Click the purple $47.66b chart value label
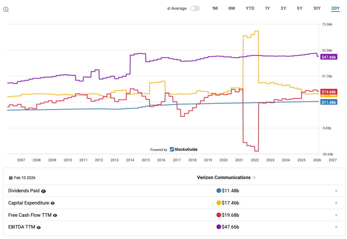This screenshot has width=347, height=239. tap(328, 57)
